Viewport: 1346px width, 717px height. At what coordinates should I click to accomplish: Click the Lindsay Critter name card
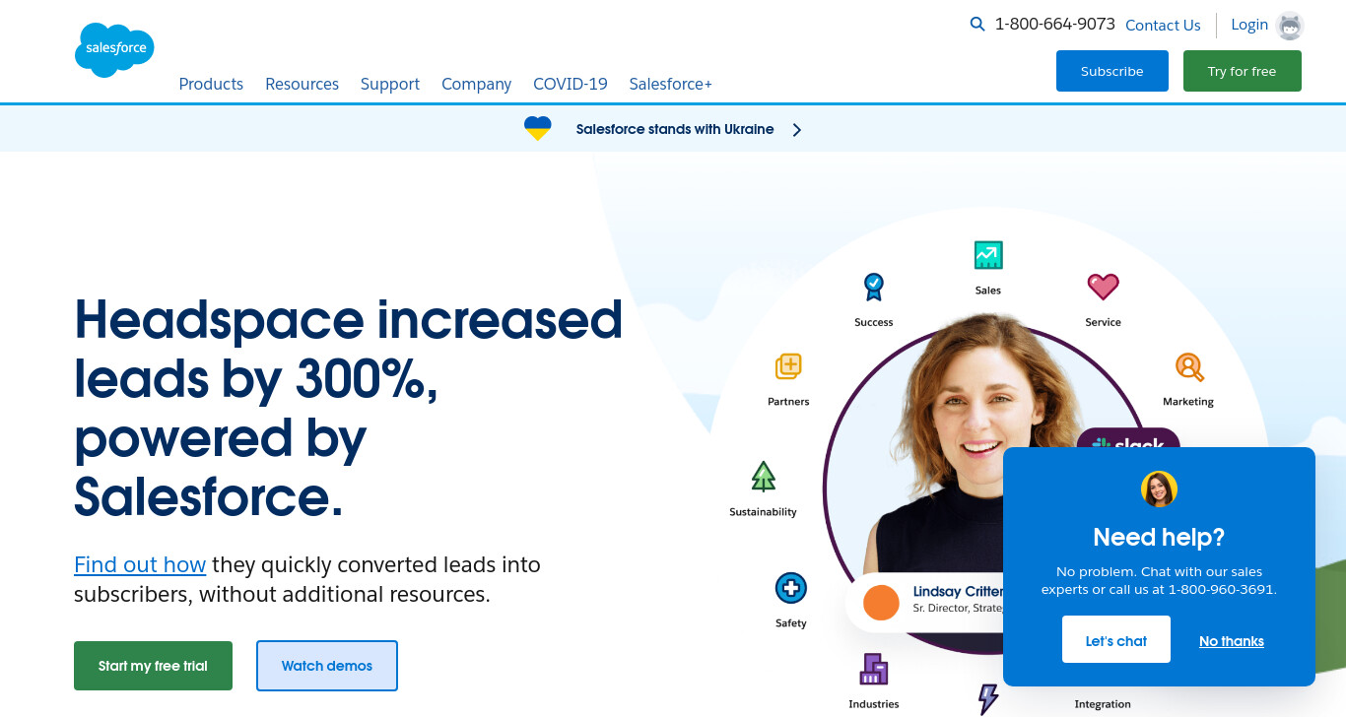926,601
